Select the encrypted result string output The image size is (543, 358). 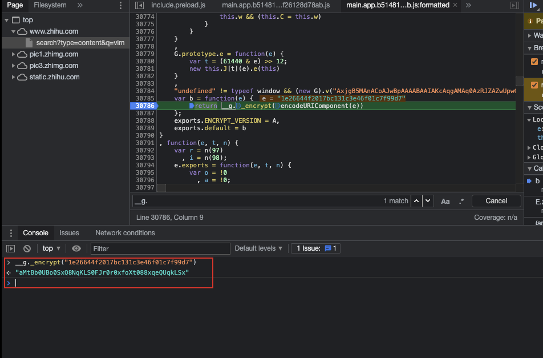(x=102, y=272)
